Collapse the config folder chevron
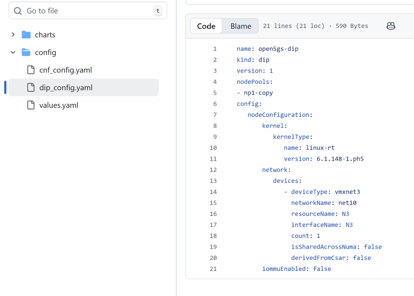This screenshot has height=296, width=414. pyautogui.click(x=13, y=53)
